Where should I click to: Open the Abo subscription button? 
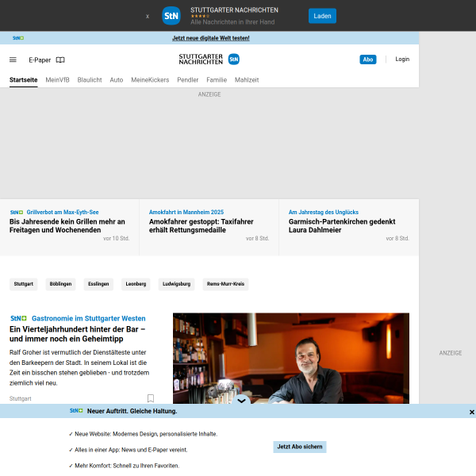(x=368, y=59)
